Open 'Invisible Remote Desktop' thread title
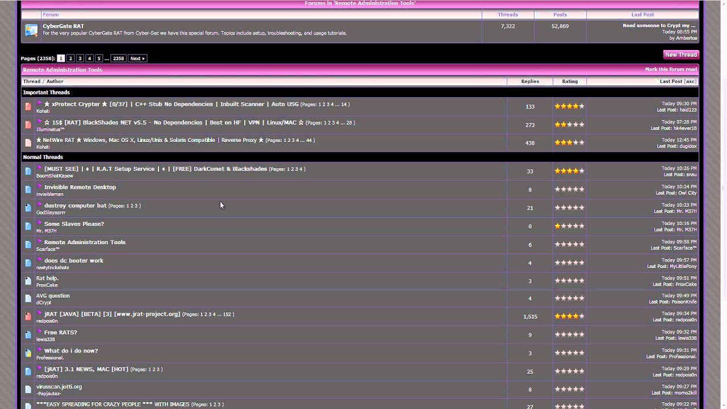The image size is (727, 409). point(80,187)
